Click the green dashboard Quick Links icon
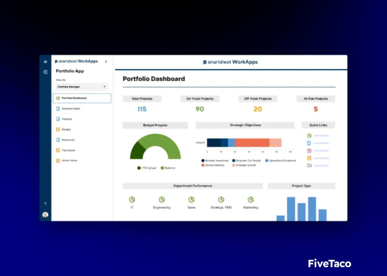The height and width of the screenshot is (276, 387). (309, 136)
